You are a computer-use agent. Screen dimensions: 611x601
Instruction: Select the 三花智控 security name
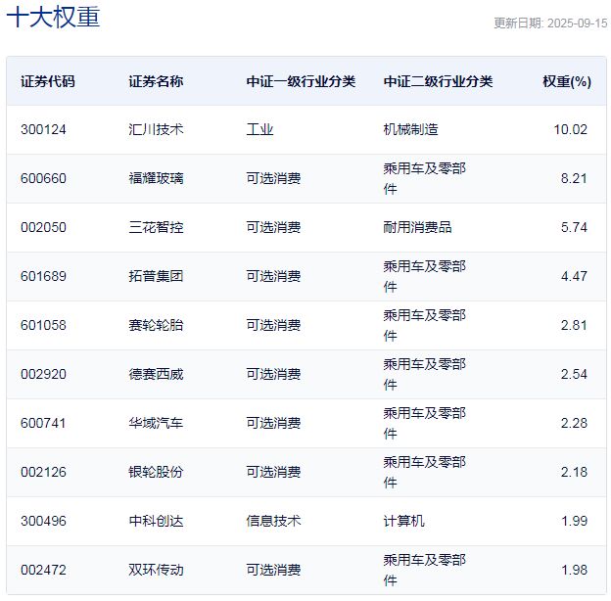pos(156,227)
